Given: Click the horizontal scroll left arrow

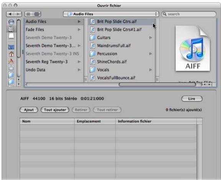Looking at the screenshot, I should [x=205, y=84].
